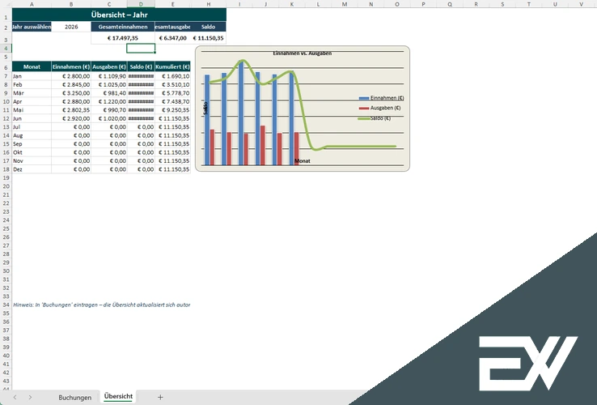The width and height of the screenshot is (597, 405).
Task: Select the Übersicht sheet tab
Action: point(118,396)
